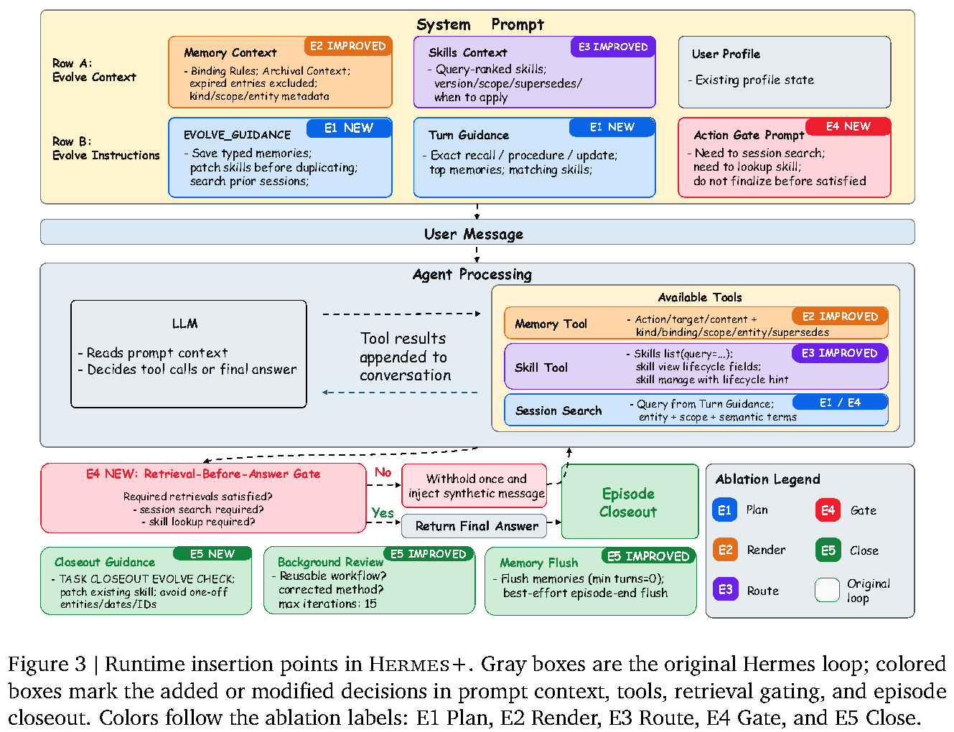Screen dimensions: 954x732
Task: Click the Episode Closeout box
Action: click(630, 502)
